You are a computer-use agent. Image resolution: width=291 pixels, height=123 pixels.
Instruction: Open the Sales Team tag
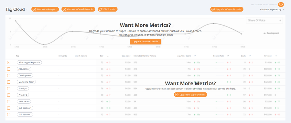(24, 101)
